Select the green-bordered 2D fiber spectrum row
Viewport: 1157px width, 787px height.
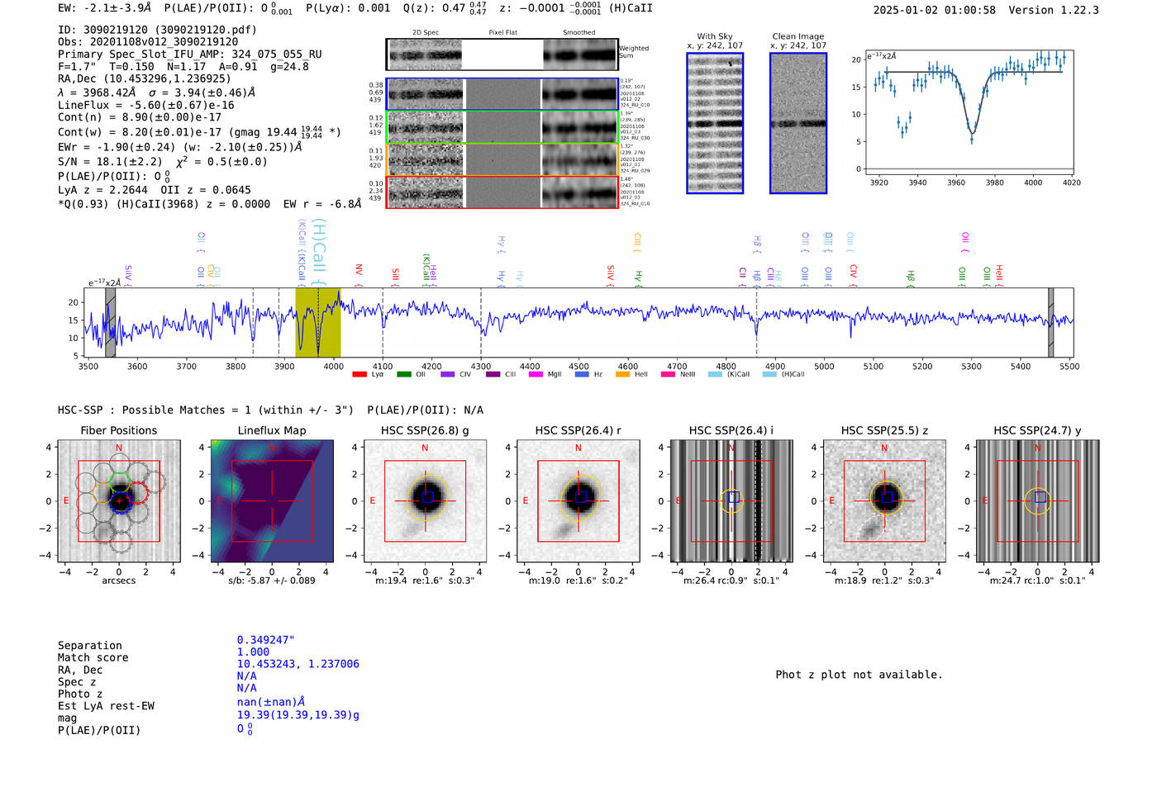point(502,127)
